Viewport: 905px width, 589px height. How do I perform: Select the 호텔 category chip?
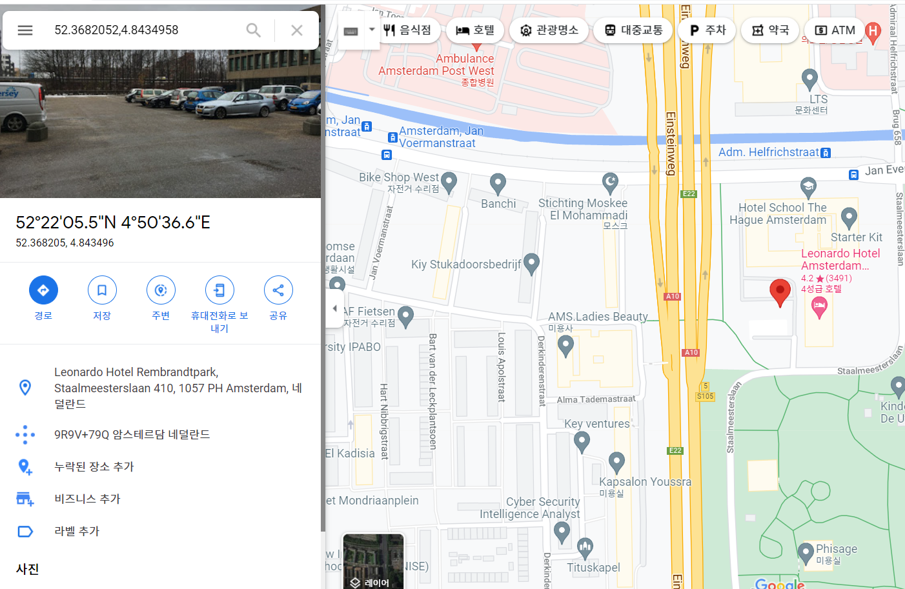point(475,30)
